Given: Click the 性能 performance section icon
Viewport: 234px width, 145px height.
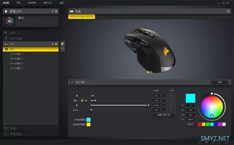Looking at the screenshot, I should coord(6,128).
